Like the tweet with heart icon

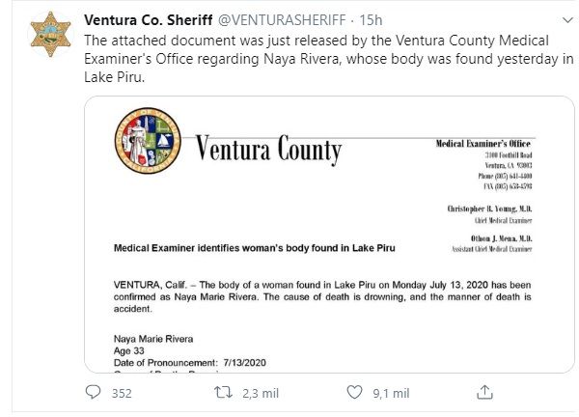coord(354,392)
